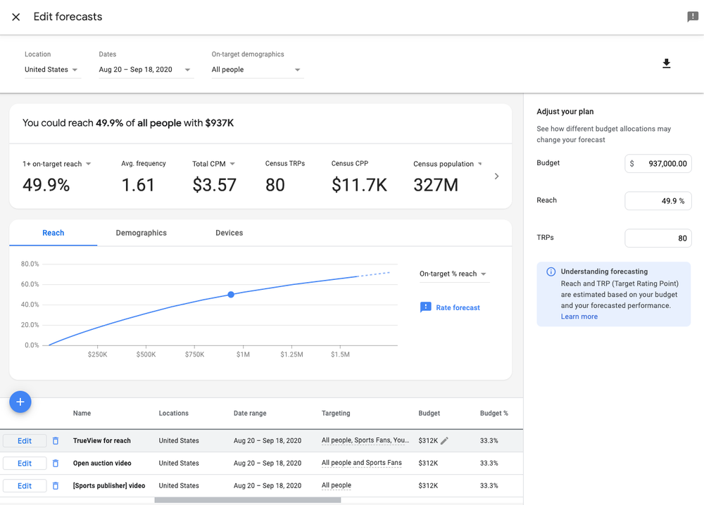Click Edit for [Sports publisher] video
This screenshot has height=505, width=704.
[x=25, y=486]
